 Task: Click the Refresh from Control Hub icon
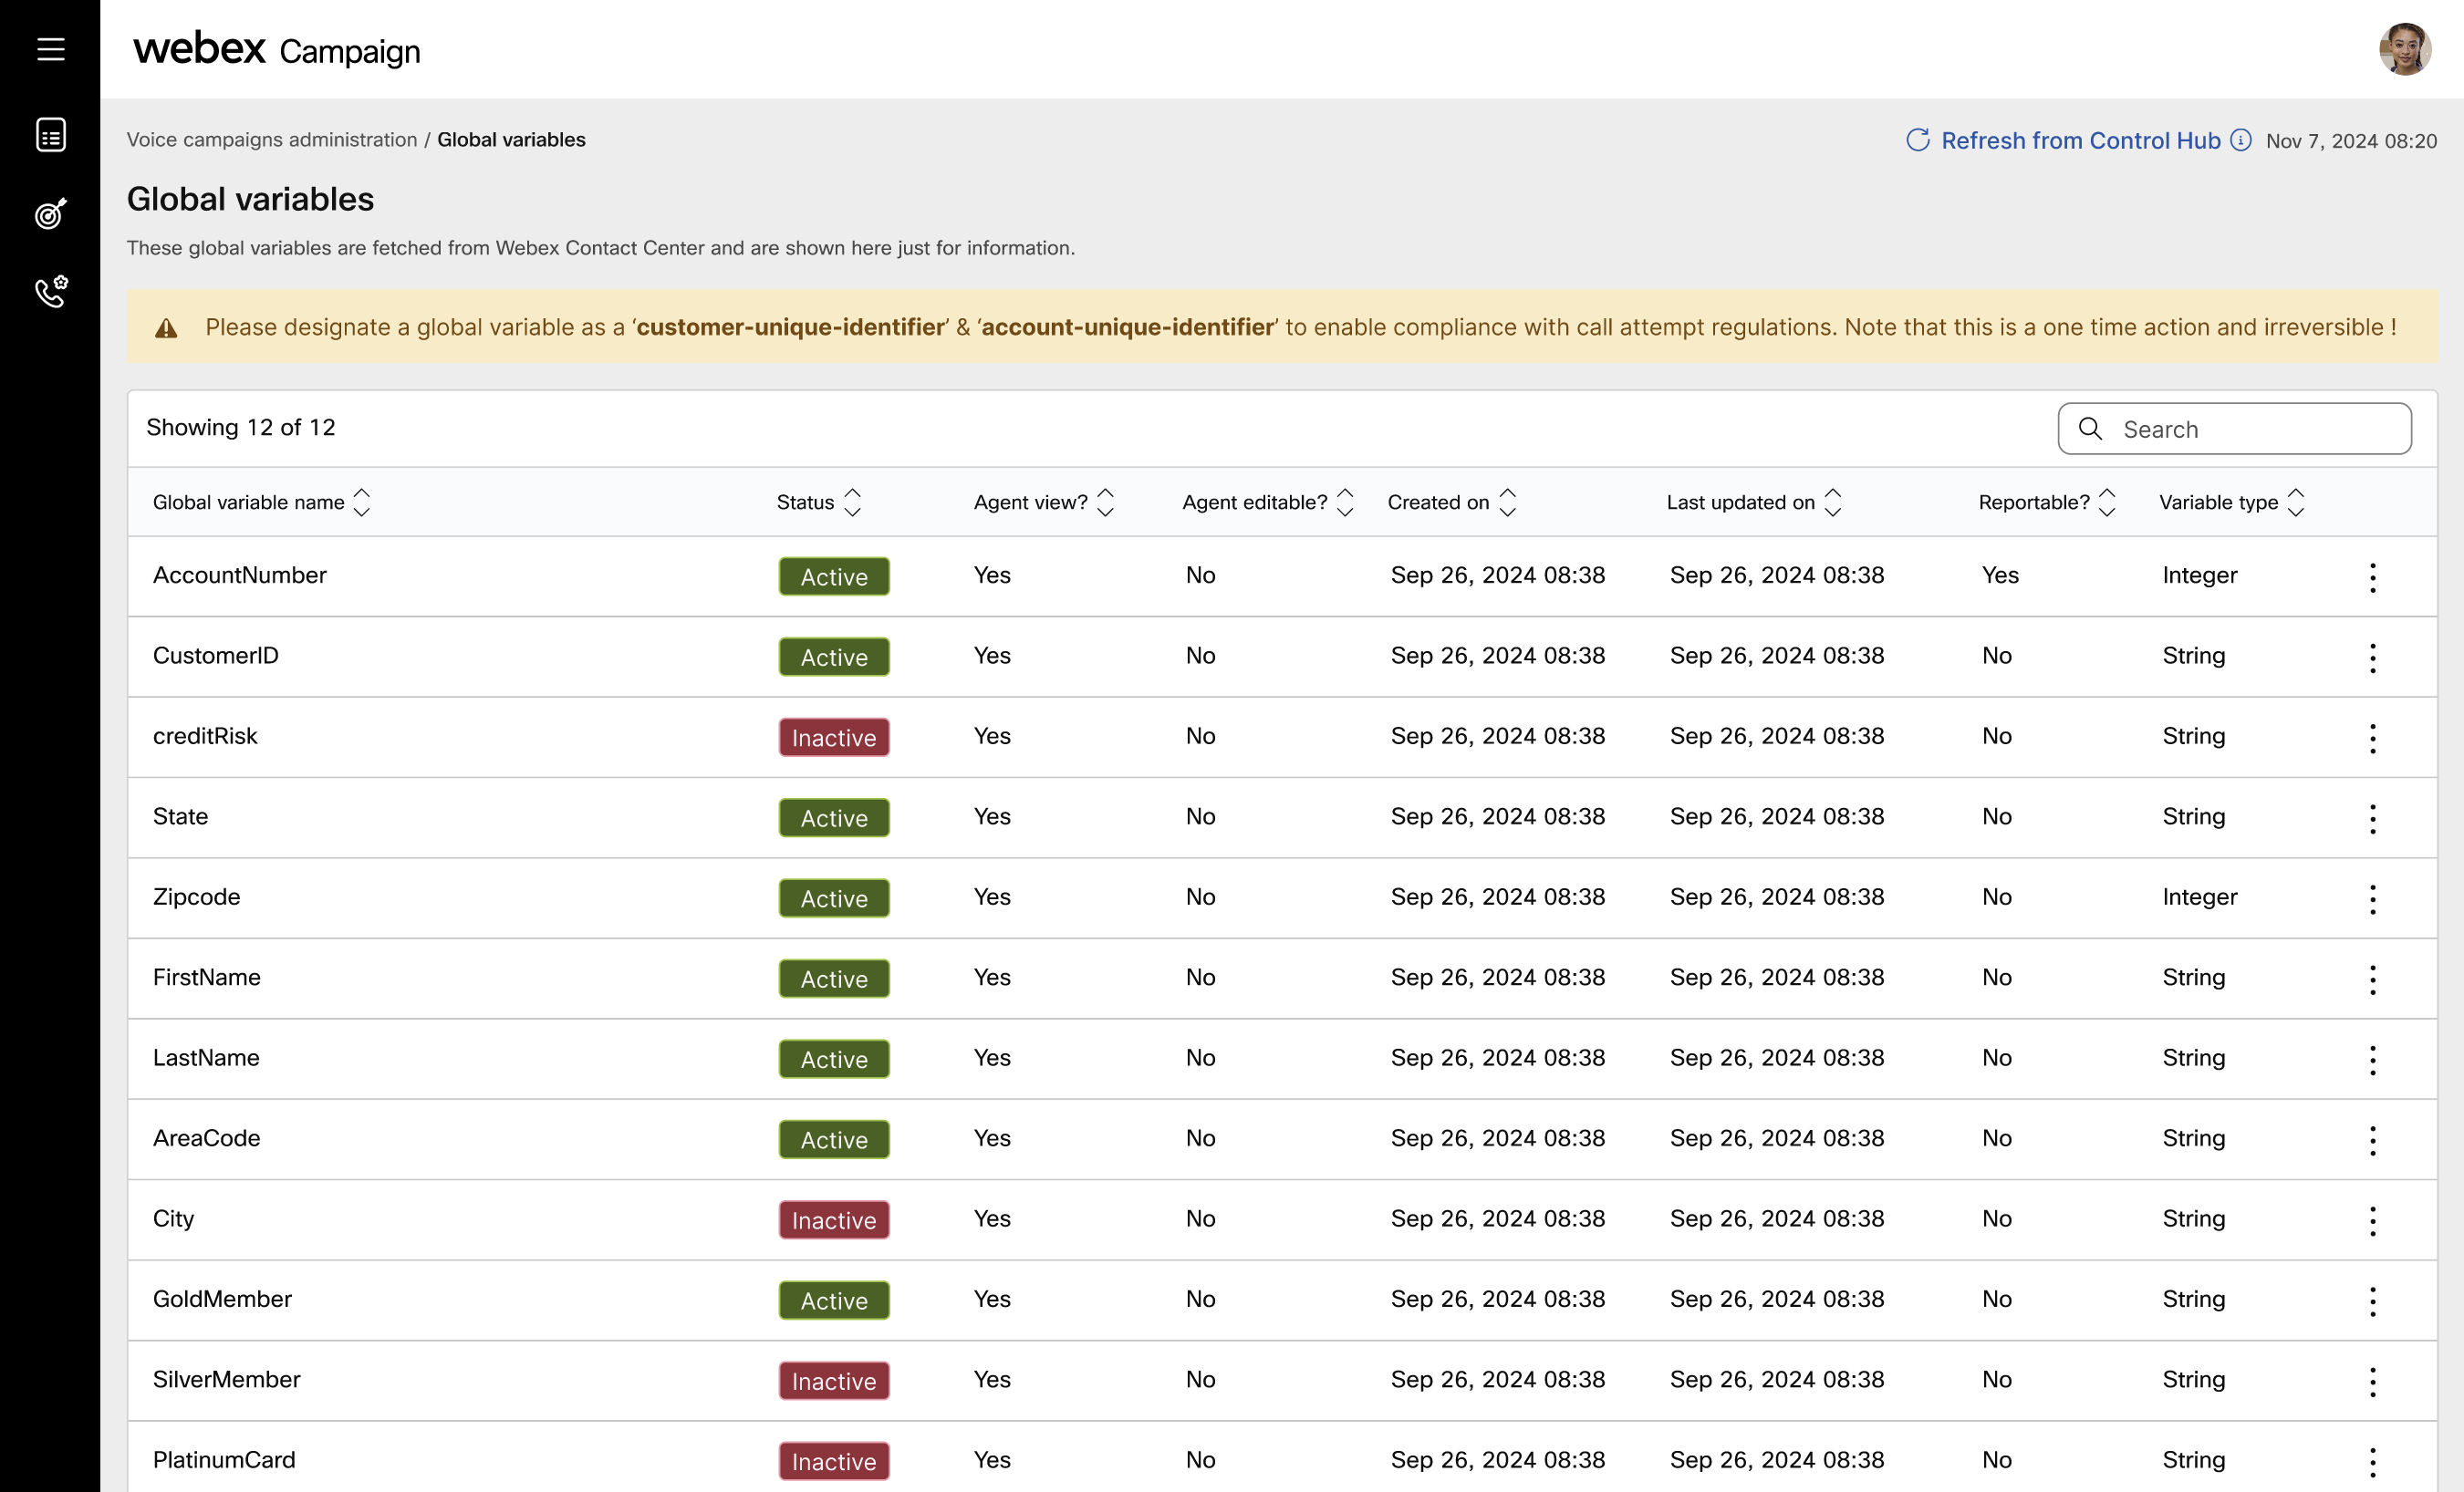coord(1917,140)
